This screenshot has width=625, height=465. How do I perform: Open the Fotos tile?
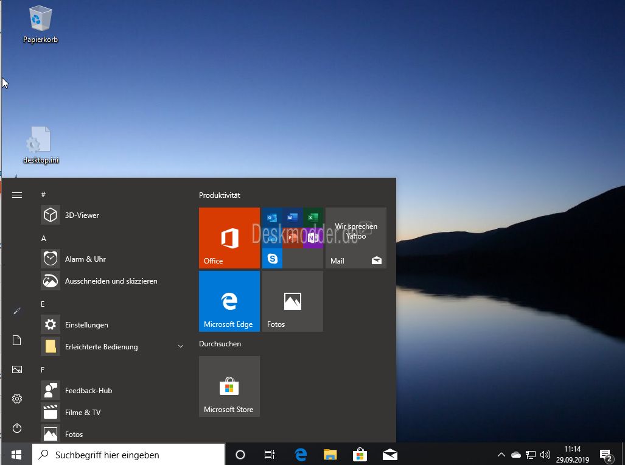click(293, 301)
